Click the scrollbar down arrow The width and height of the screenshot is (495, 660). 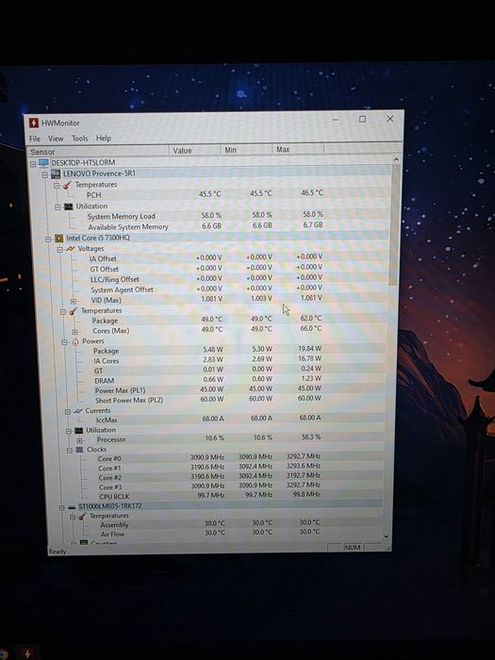(x=387, y=537)
